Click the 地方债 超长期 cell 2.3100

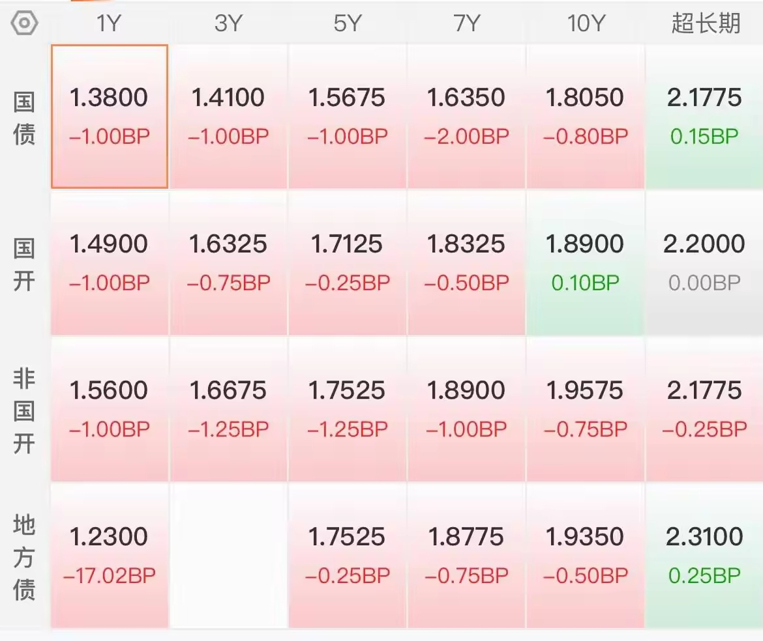(x=704, y=555)
